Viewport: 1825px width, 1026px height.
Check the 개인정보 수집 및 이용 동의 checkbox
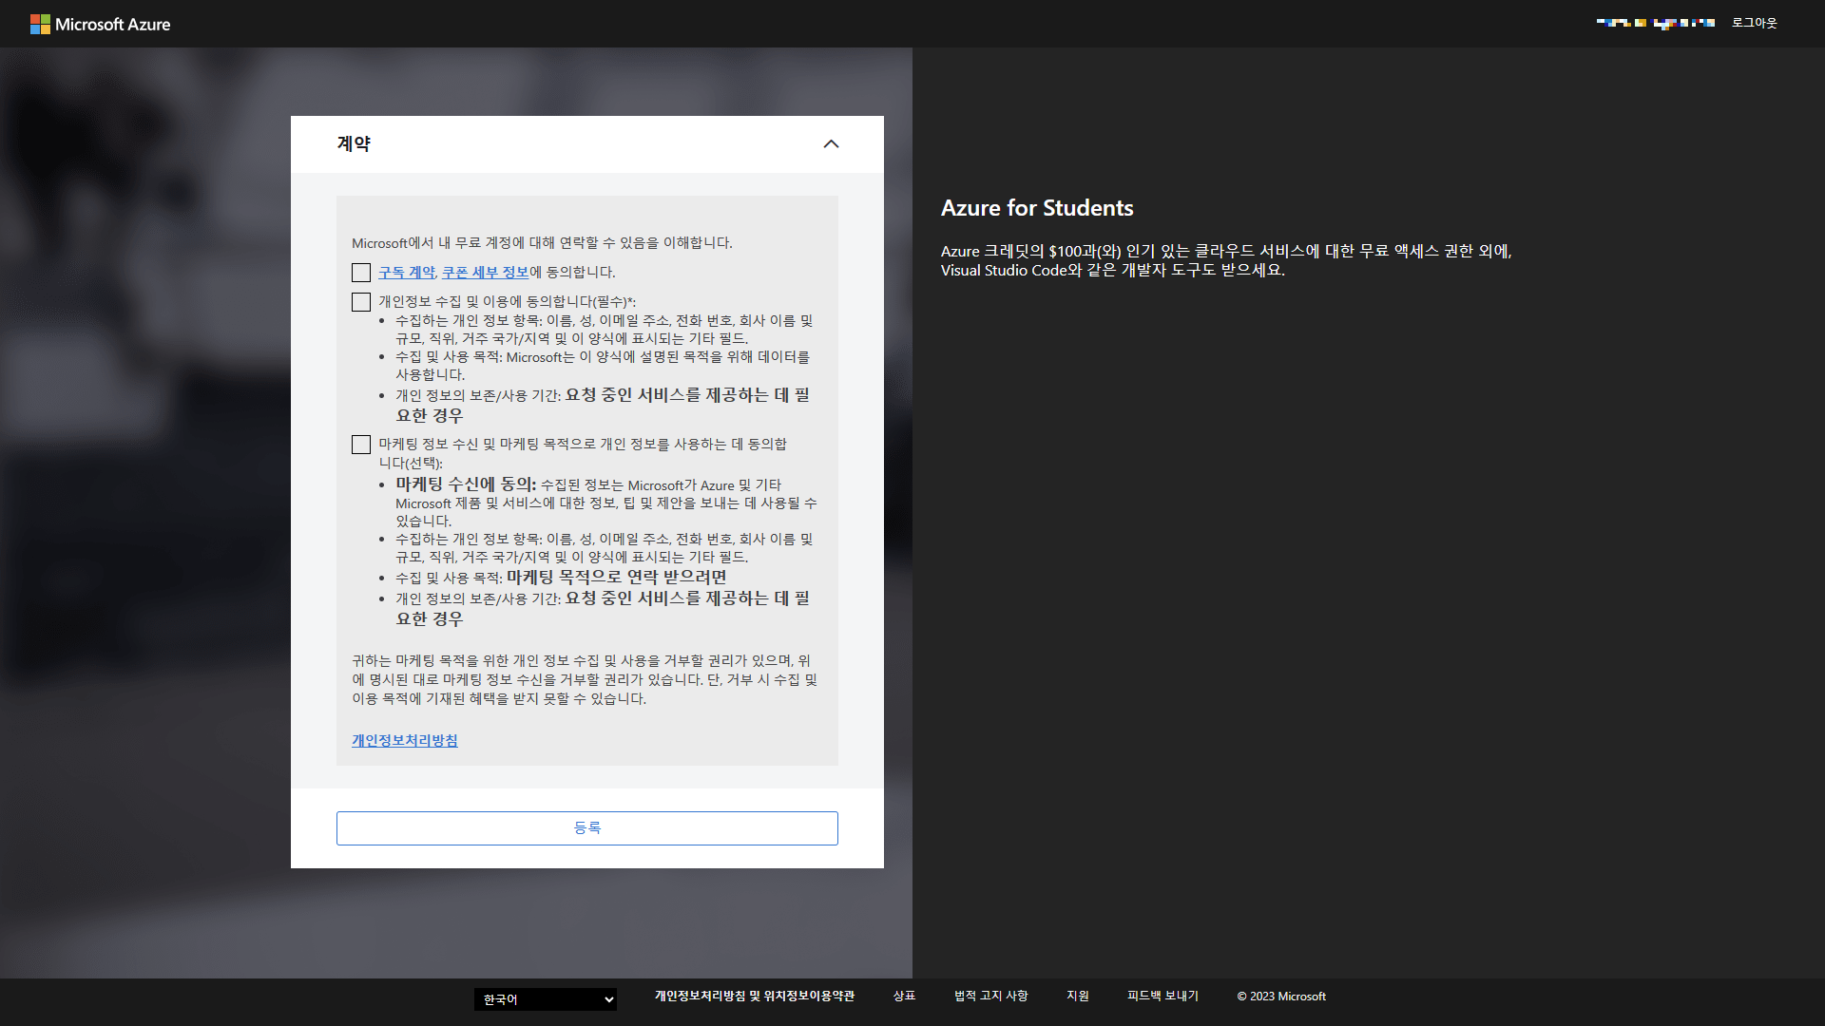tap(361, 302)
